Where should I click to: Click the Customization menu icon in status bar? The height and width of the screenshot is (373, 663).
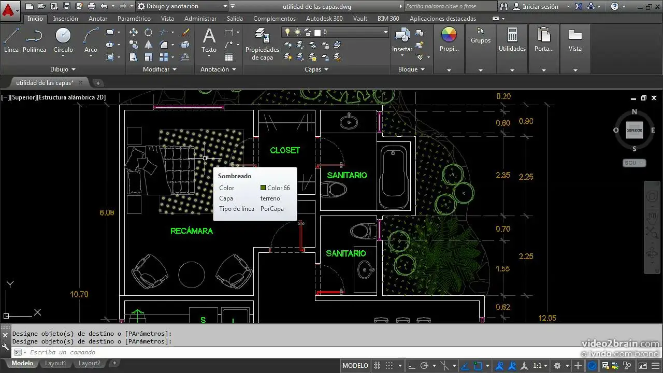click(x=655, y=366)
